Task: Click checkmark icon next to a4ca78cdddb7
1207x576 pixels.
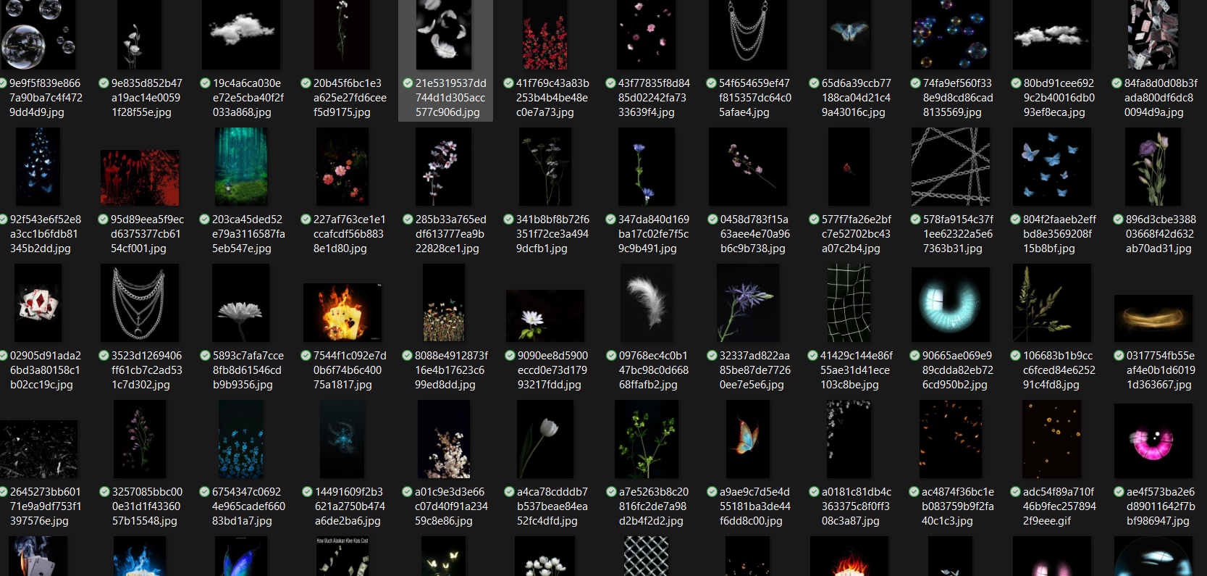Action: [510, 492]
